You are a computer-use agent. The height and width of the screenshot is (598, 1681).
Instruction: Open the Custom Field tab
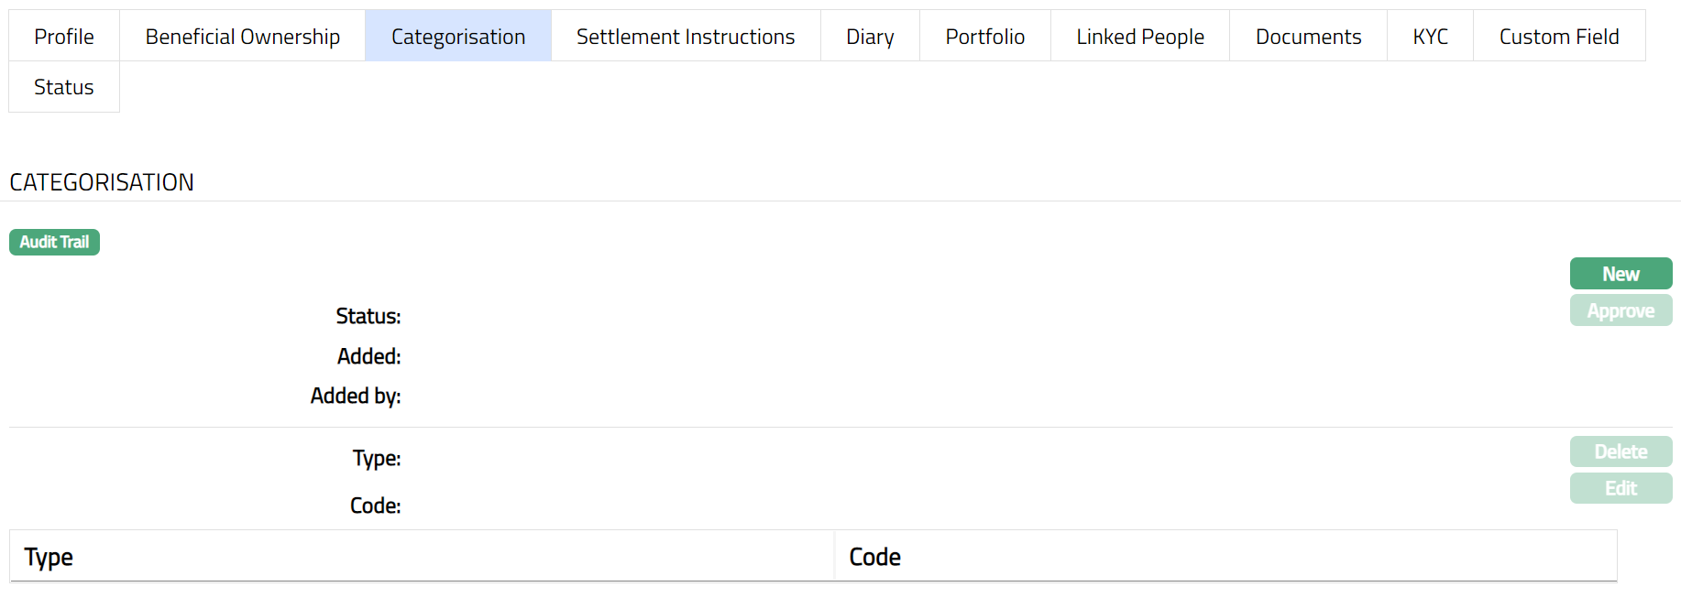click(1559, 37)
